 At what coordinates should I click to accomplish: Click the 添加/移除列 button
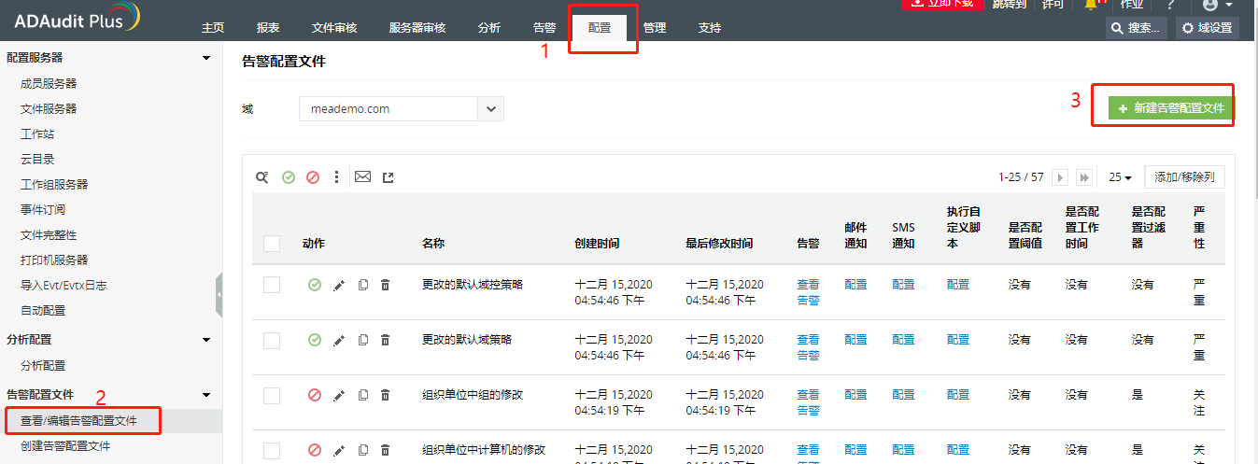[x=1184, y=177]
